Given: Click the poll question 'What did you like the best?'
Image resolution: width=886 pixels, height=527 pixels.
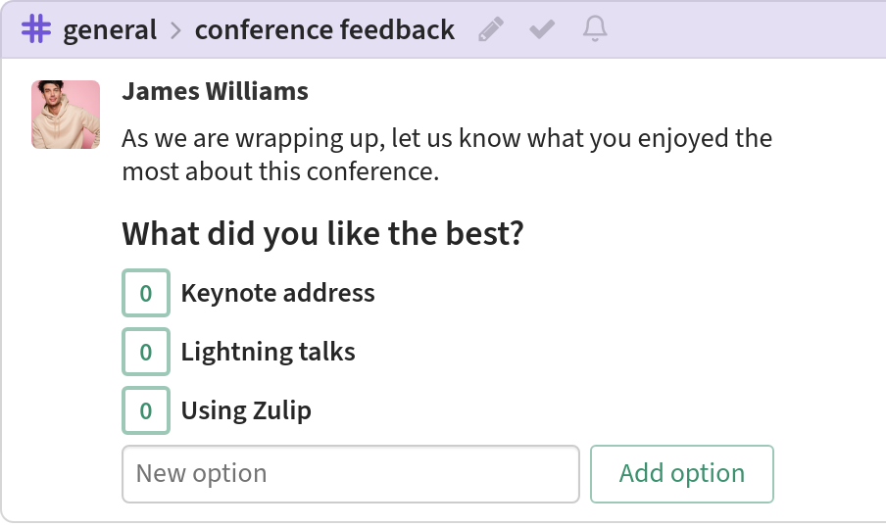Looking at the screenshot, I should 323,233.
